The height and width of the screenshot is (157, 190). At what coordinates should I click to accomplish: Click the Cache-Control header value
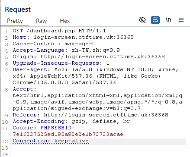coord(80,44)
